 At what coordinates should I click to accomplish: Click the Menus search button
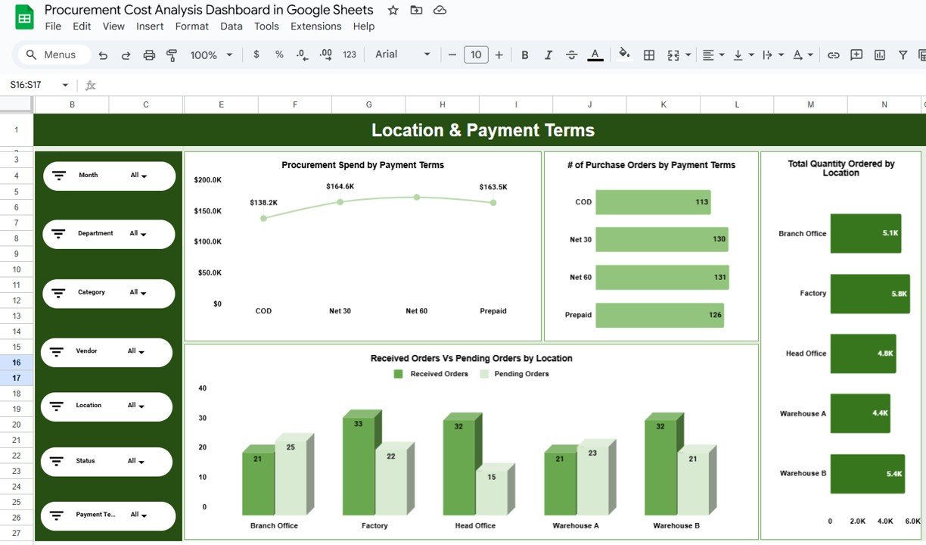(52, 54)
